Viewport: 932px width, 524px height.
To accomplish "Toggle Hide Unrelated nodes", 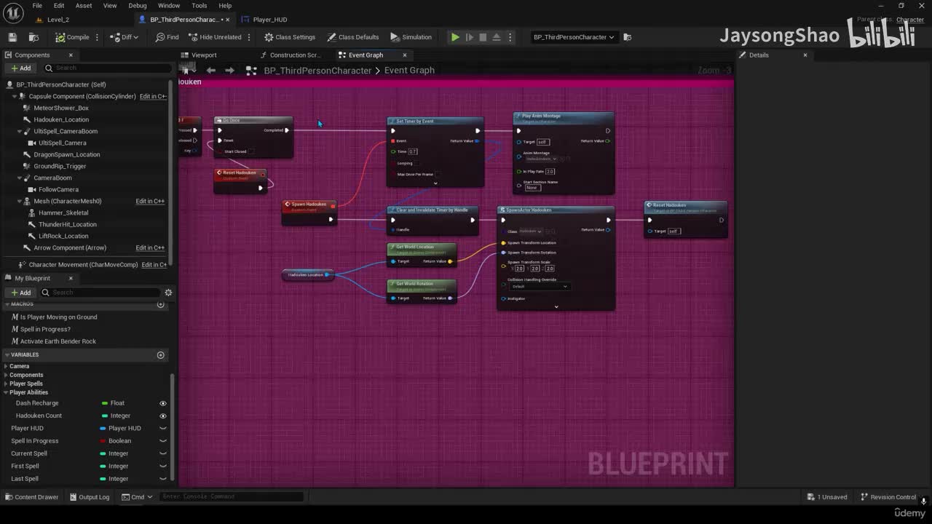I will tap(215, 37).
